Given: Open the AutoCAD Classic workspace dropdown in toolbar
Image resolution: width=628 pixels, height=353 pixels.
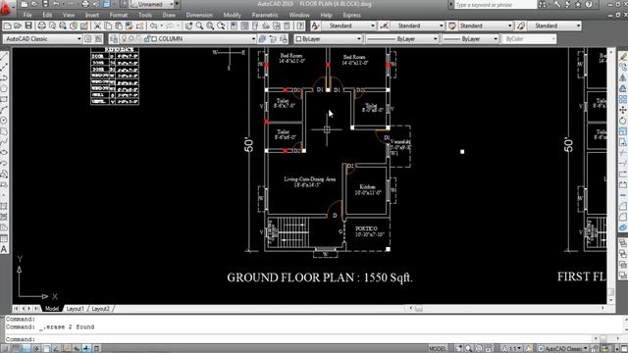Looking at the screenshot, I should point(78,39).
